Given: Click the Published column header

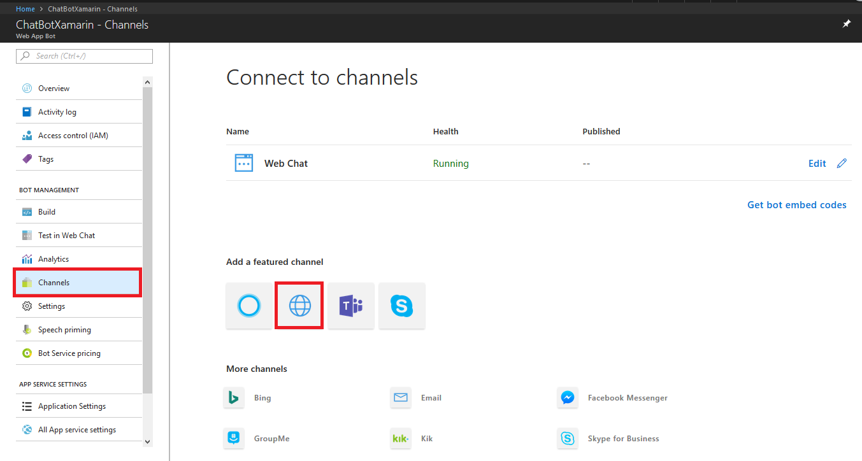Looking at the screenshot, I should pyautogui.click(x=601, y=132).
